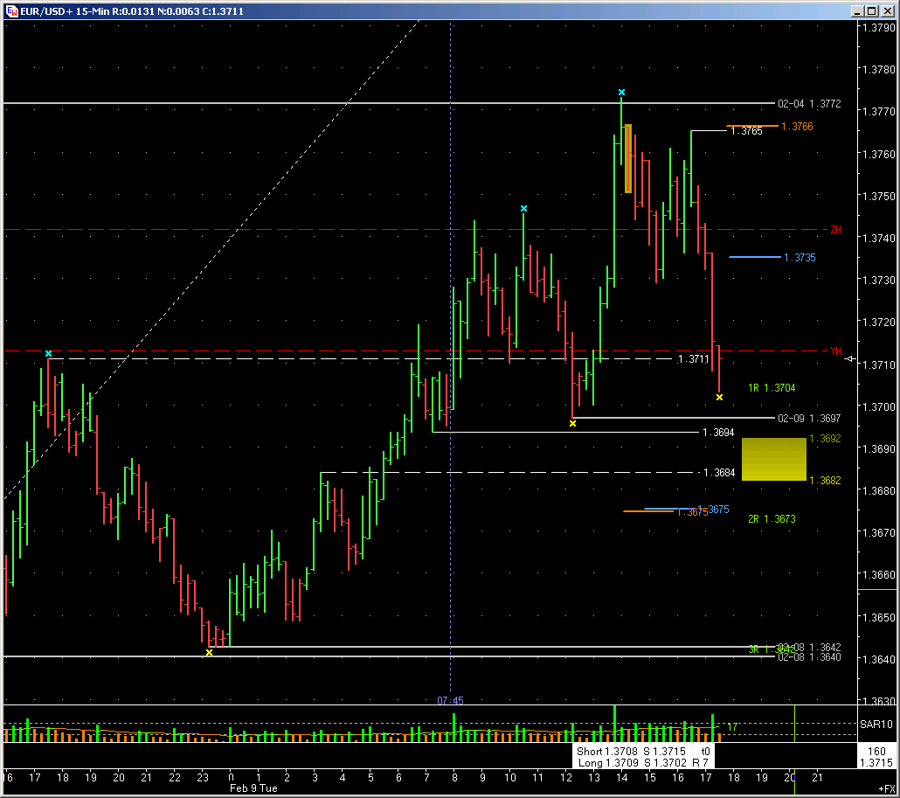Click the 'Short 1.3708 S 1.3715' status row

coord(643,752)
